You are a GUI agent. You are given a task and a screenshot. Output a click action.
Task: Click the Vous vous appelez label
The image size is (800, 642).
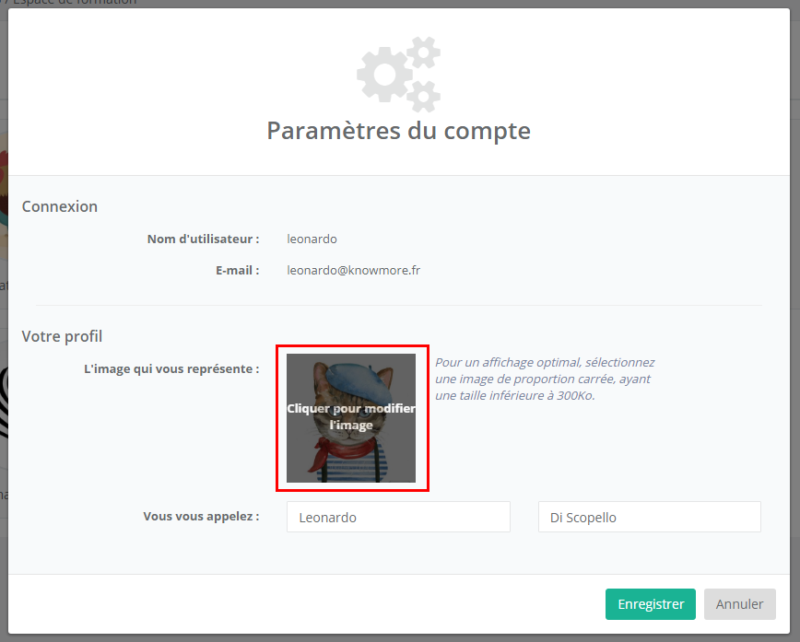[x=201, y=517]
